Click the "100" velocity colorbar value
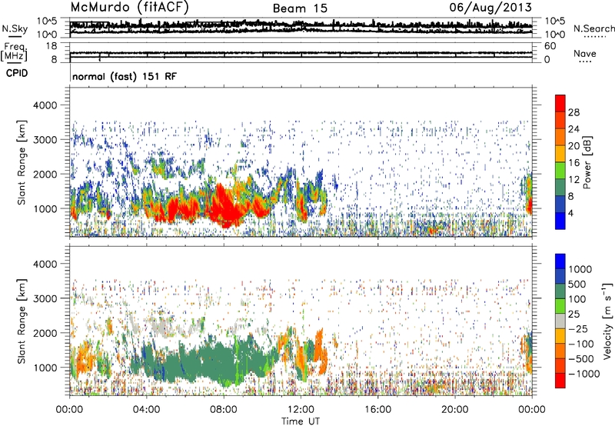The width and height of the screenshot is (615, 426). point(577,299)
